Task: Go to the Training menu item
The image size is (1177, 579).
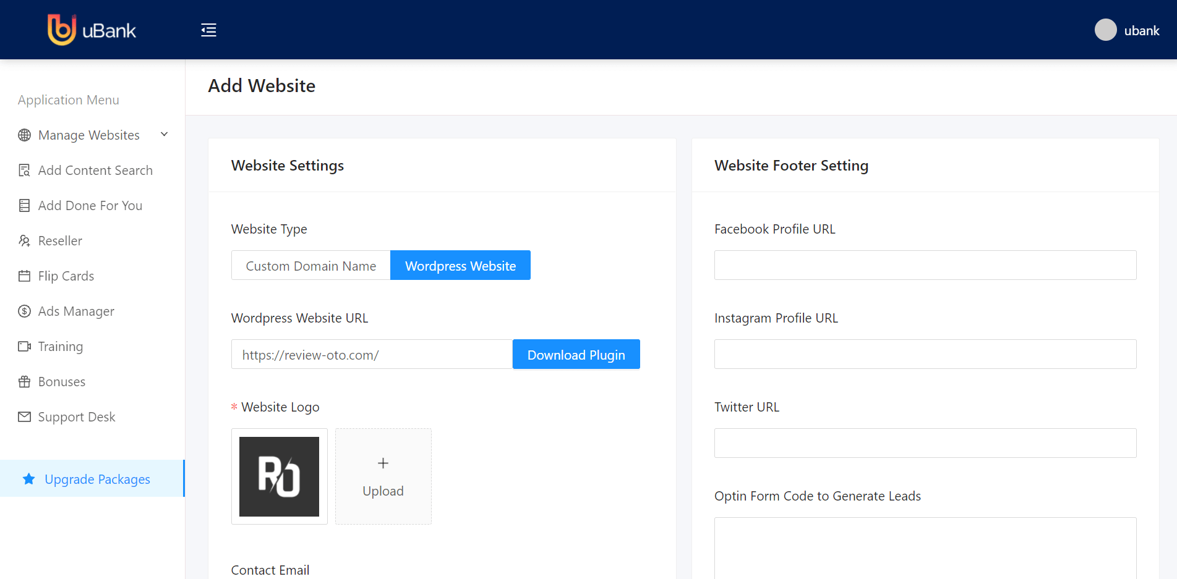Action: pos(61,347)
